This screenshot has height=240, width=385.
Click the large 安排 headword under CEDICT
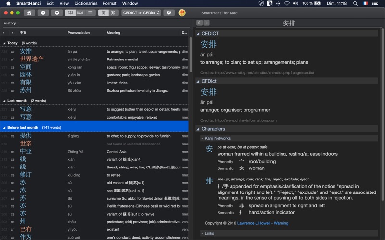coord(208,44)
